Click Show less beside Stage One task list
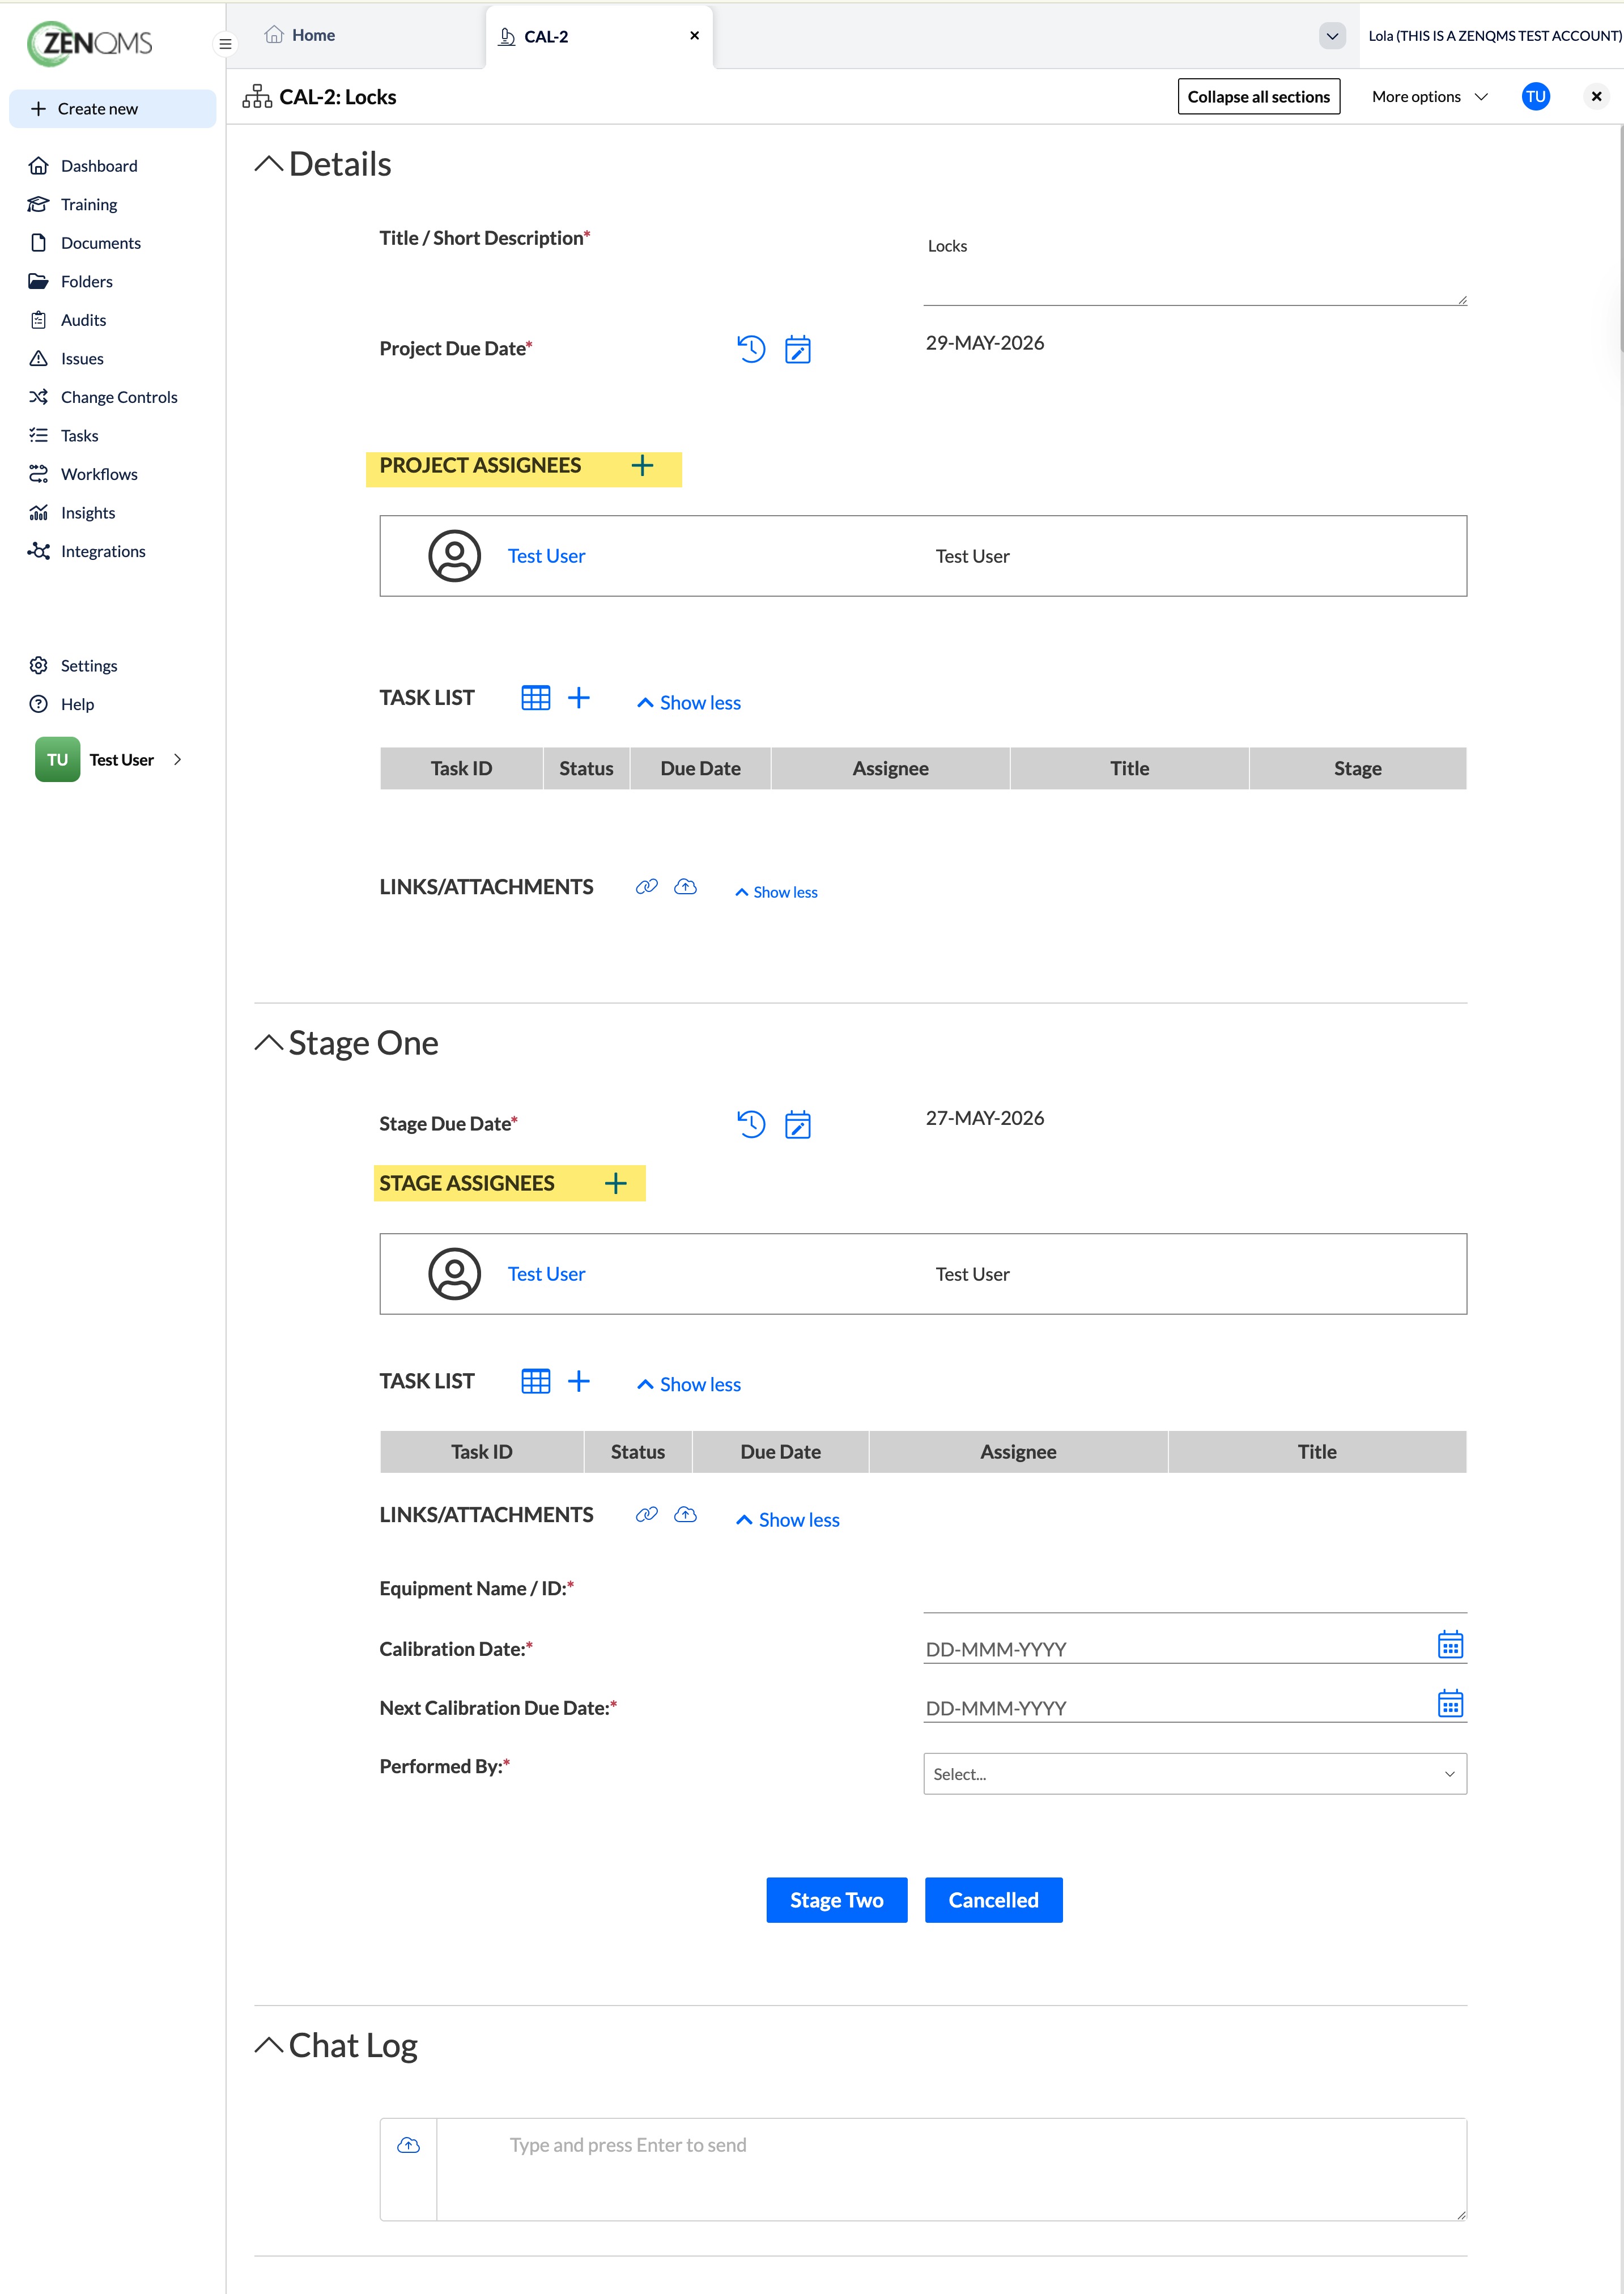The height and width of the screenshot is (2294, 1624). pyautogui.click(x=690, y=1385)
